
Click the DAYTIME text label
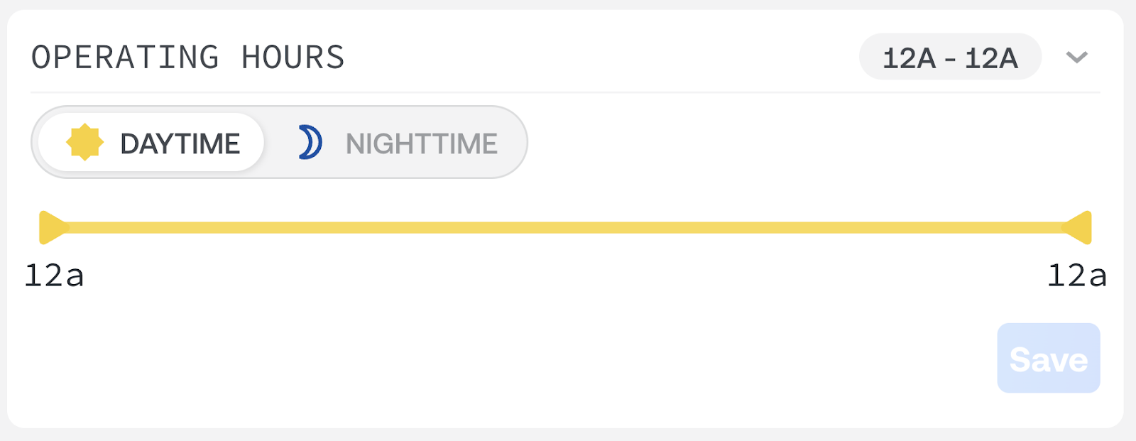[180, 143]
